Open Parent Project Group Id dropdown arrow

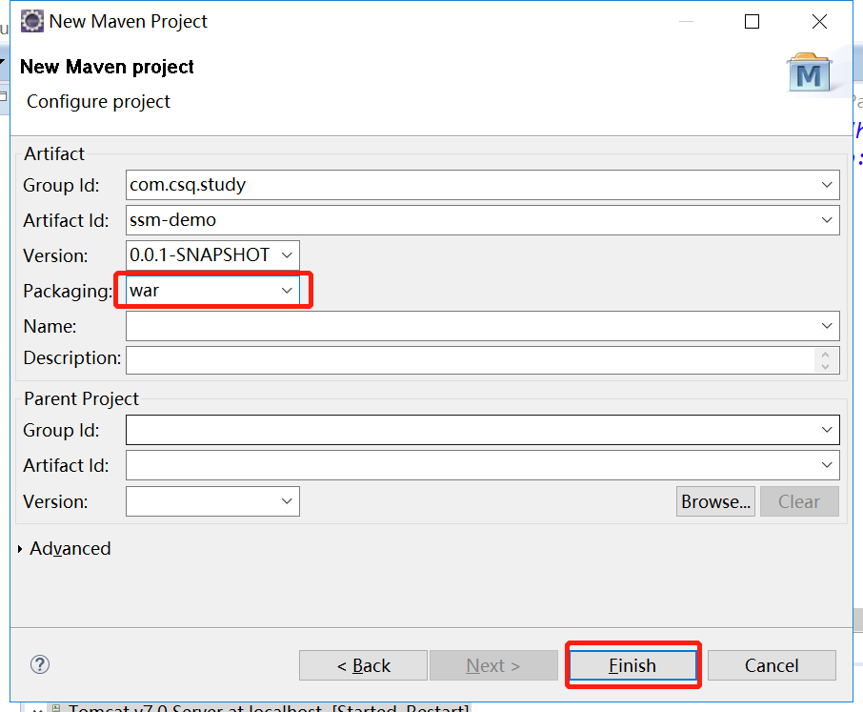coord(826,430)
